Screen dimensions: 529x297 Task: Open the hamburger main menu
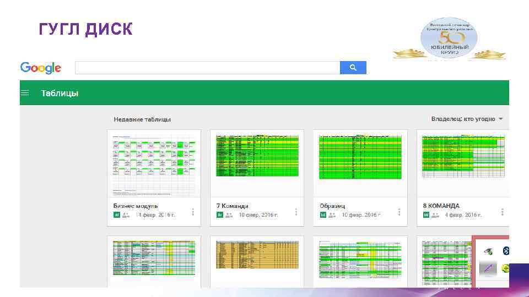click(x=25, y=92)
